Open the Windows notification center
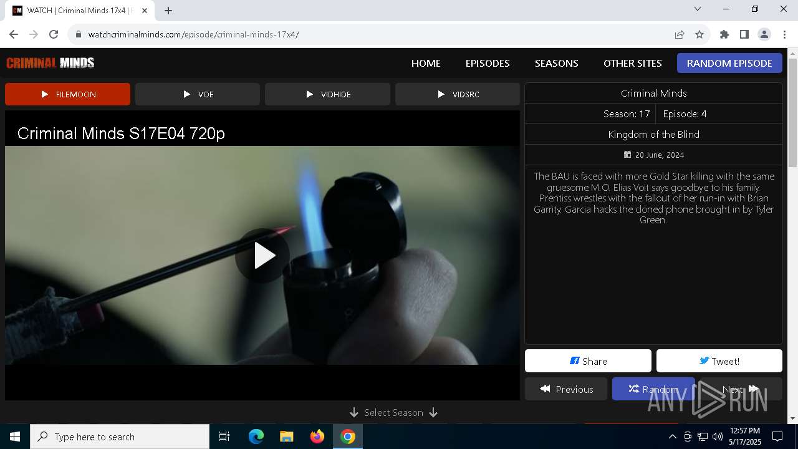 pos(778,437)
